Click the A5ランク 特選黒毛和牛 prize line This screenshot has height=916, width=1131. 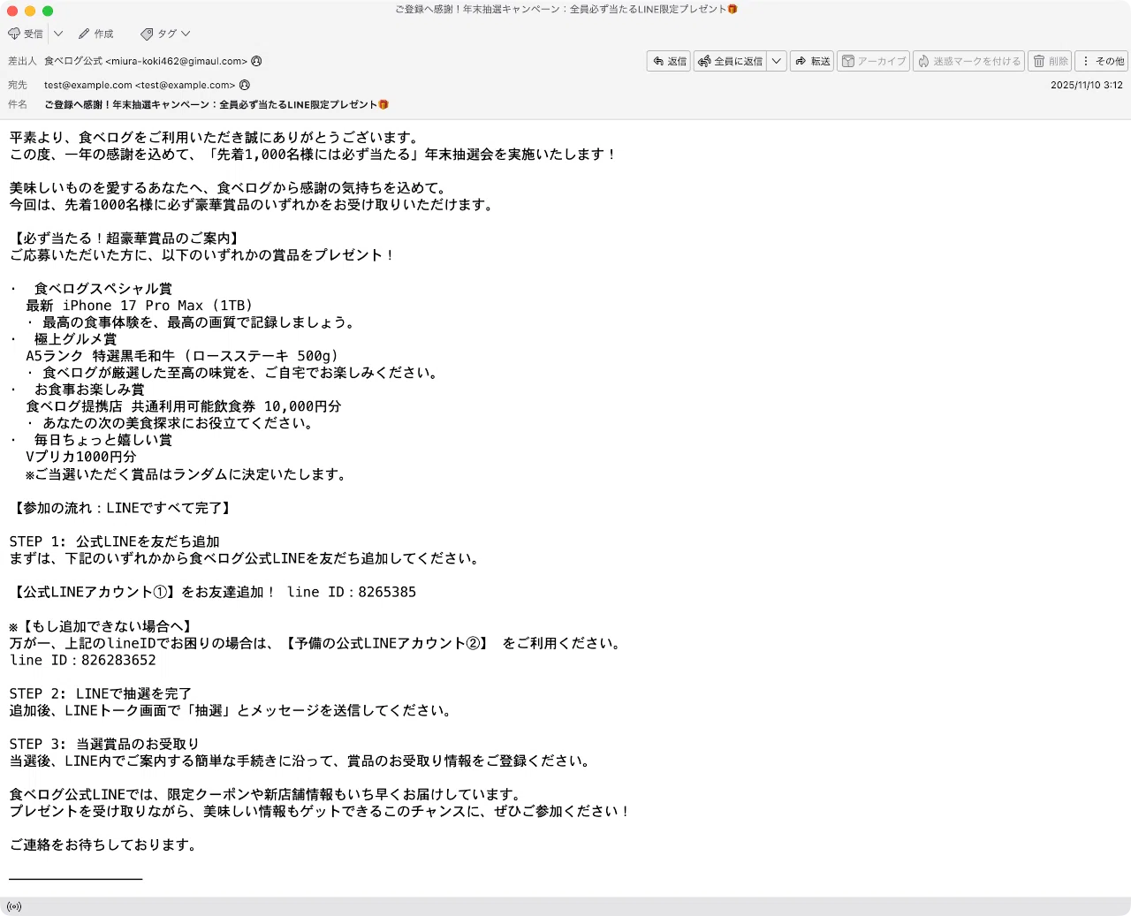click(182, 356)
